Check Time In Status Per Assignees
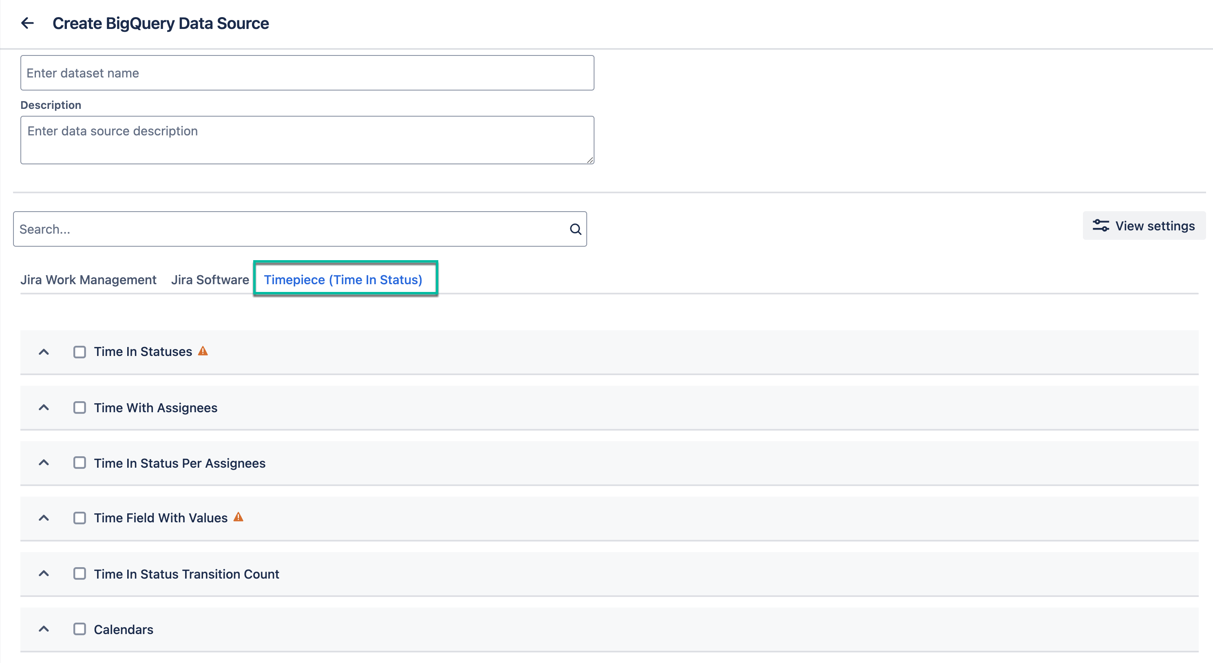This screenshot has height=663, width=1213. [79, 462]
